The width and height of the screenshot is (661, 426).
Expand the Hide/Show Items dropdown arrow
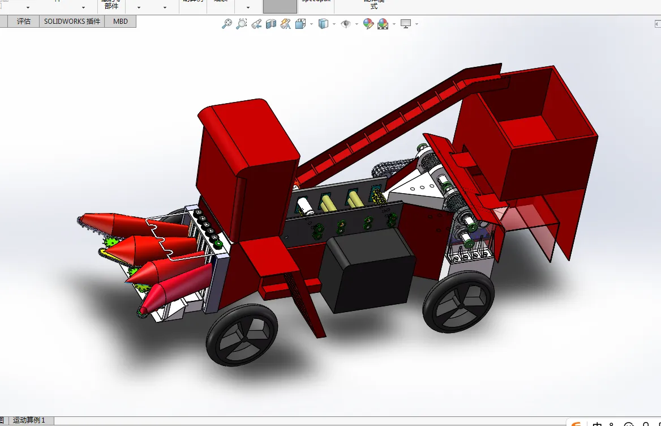[357, 24]
